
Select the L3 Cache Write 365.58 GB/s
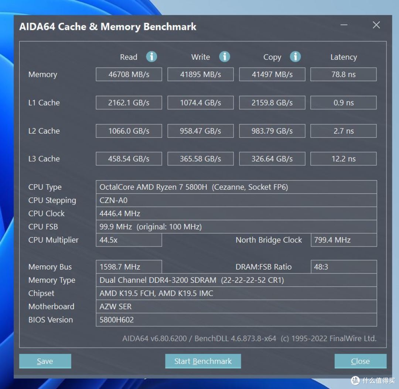(201, 159)
